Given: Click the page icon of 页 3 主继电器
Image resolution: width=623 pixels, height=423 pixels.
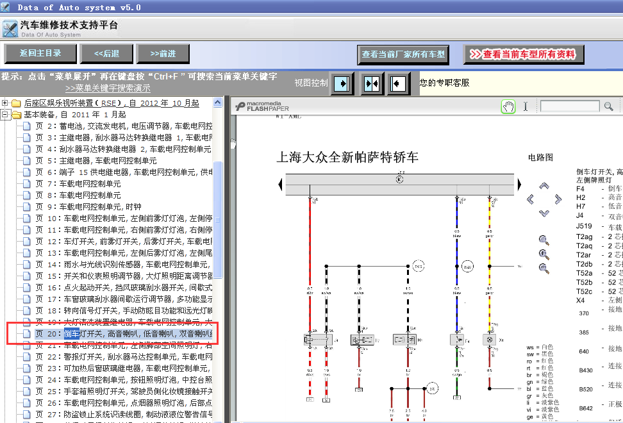Looking at the screenshot, I should tap(27, 138).
